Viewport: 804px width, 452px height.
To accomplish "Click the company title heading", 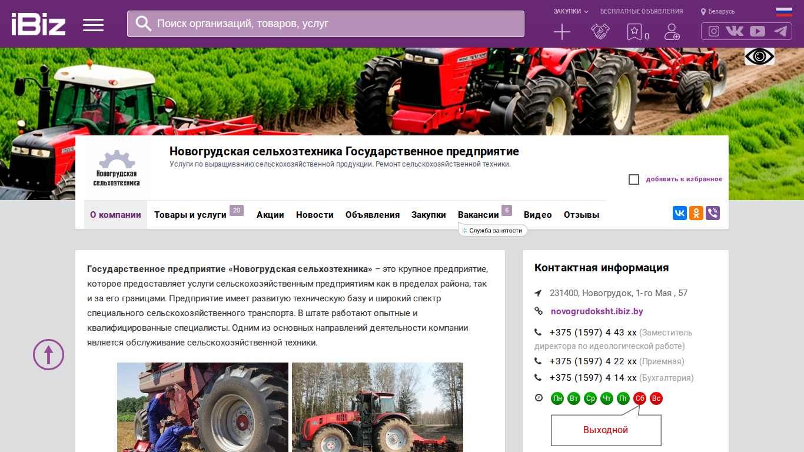I will click(344, 151).
